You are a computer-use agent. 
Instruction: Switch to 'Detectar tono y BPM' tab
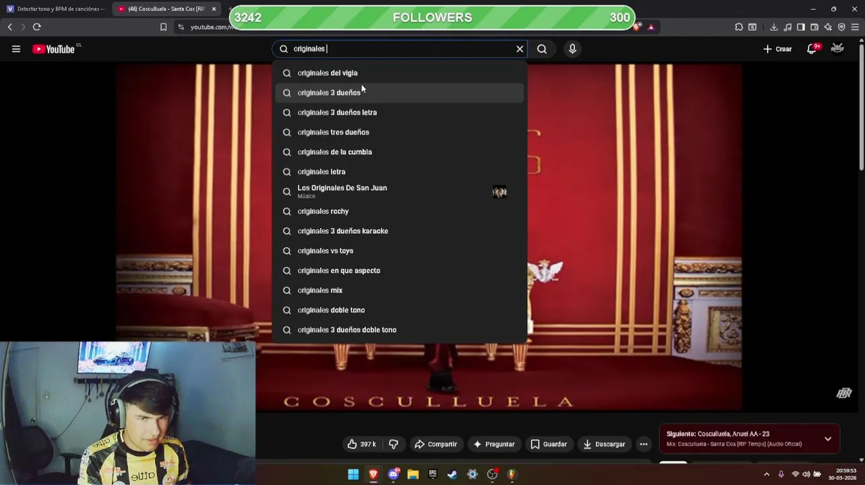(55, 9)
